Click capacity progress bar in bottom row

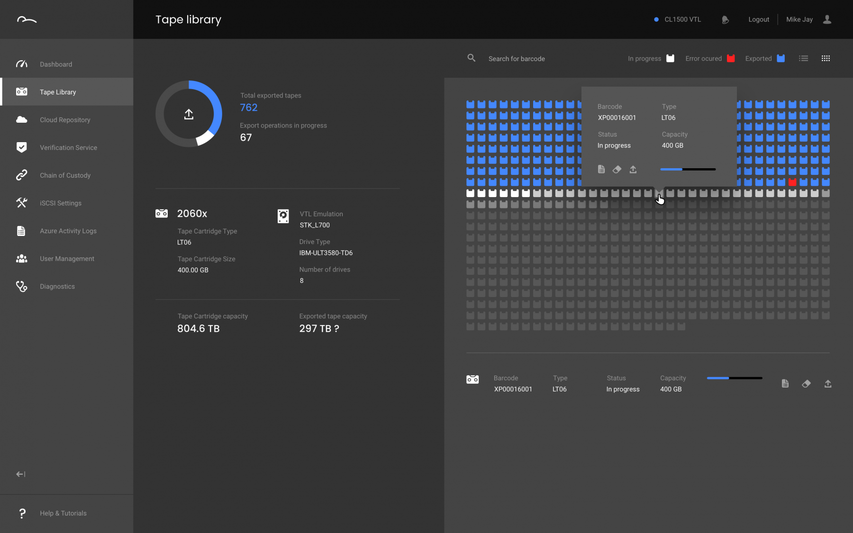(x=735, y=378)
